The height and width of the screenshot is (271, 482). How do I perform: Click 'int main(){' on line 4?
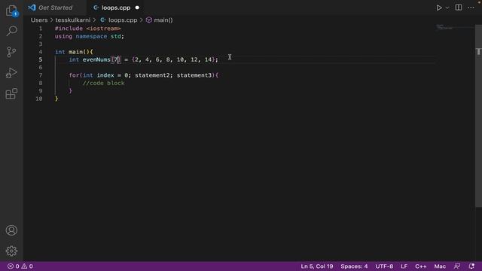click(x=74, y=52)
